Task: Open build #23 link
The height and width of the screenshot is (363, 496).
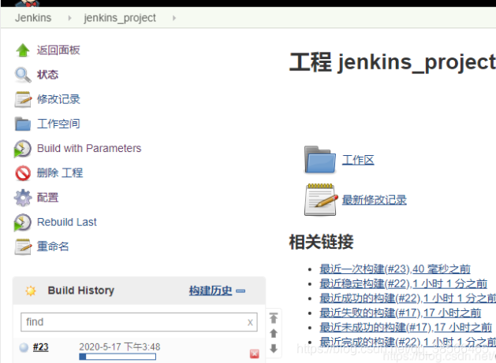Action: click(41, 347)
